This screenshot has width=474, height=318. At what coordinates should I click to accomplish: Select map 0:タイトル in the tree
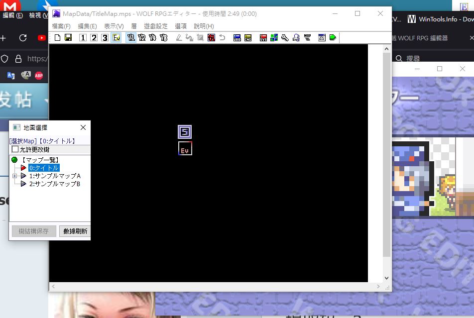tap(44, 168)
